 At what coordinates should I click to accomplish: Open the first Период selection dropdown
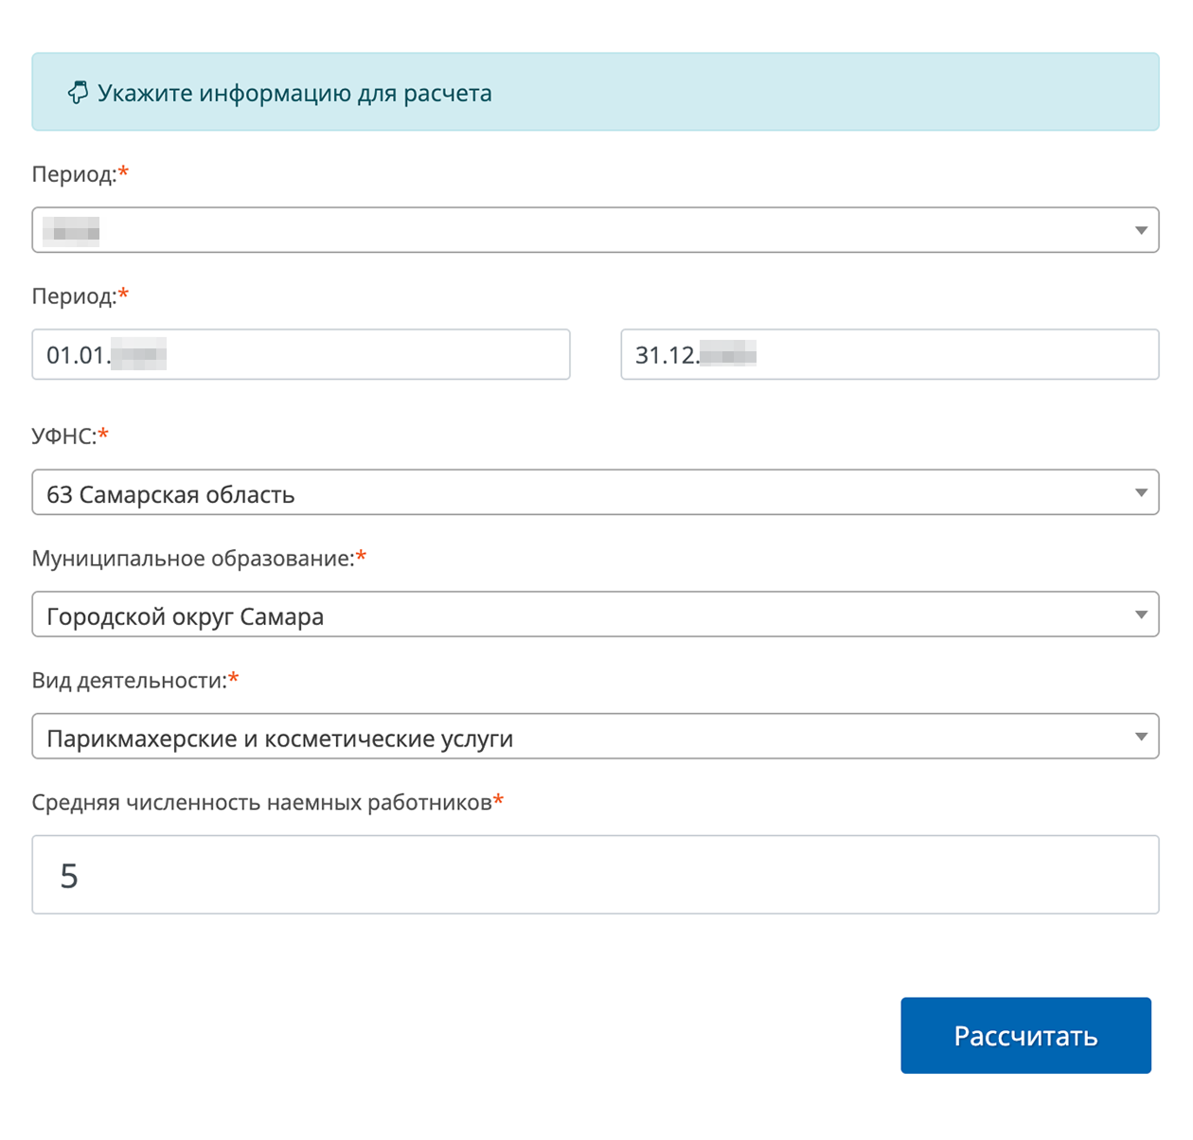click(596, 229)
